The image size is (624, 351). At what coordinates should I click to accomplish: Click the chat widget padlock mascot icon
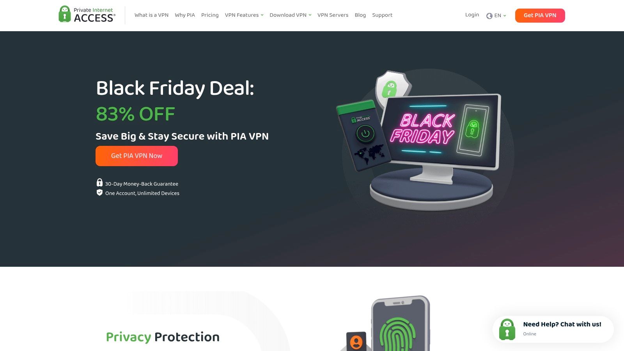click(507, 330)
